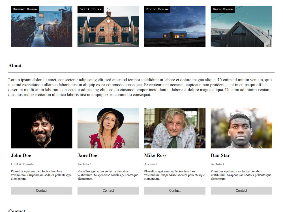Viewport: 283px width, 212px height.
Task: Select the name Dan Star
Action: click(x=220, y=155)
